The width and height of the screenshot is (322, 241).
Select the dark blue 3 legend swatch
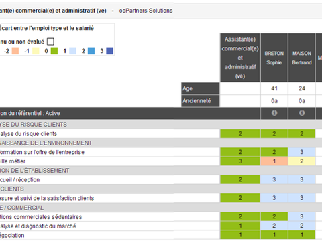tap(109, 51)
